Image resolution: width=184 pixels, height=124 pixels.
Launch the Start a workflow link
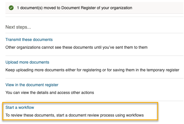pos(20,107)
